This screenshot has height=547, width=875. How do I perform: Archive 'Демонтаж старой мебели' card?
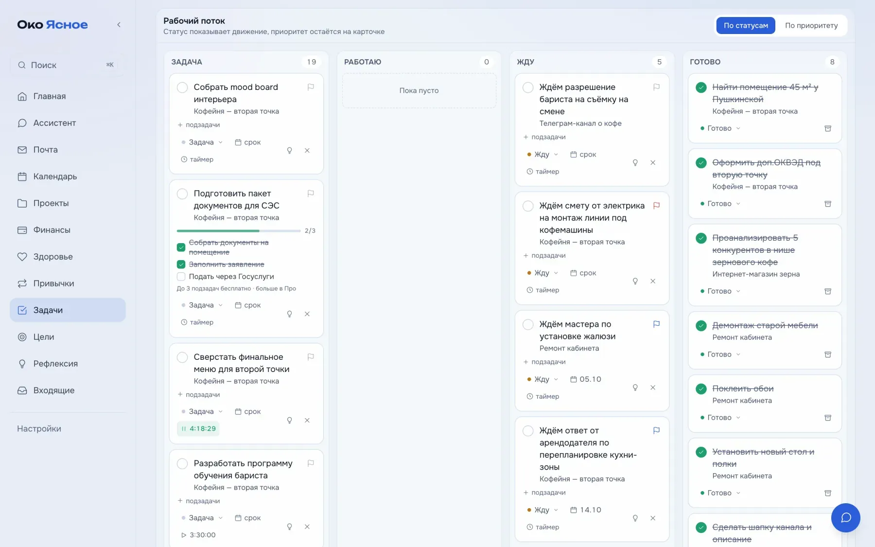pos(828,354)
